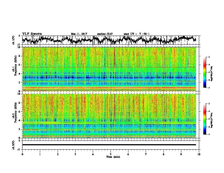Image resolution: width=224 pixels, height=173 pixels.
Task: Click the time-axis tick label "6"
Action: [128, 154]
